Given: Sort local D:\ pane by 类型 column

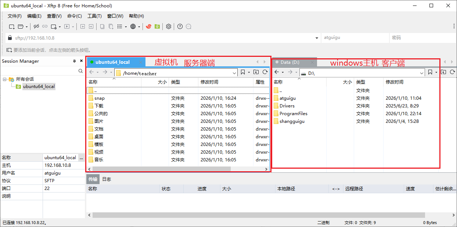Looking at the screenshot, I should coord(368,82).
